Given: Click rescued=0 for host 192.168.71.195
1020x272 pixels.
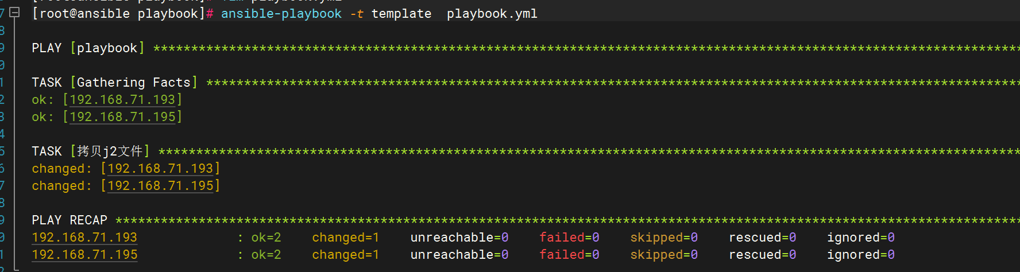Looking at the screenshot, I should coord(763,255).
